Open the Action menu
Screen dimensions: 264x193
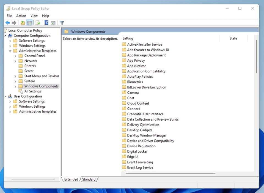coord(21,16)
